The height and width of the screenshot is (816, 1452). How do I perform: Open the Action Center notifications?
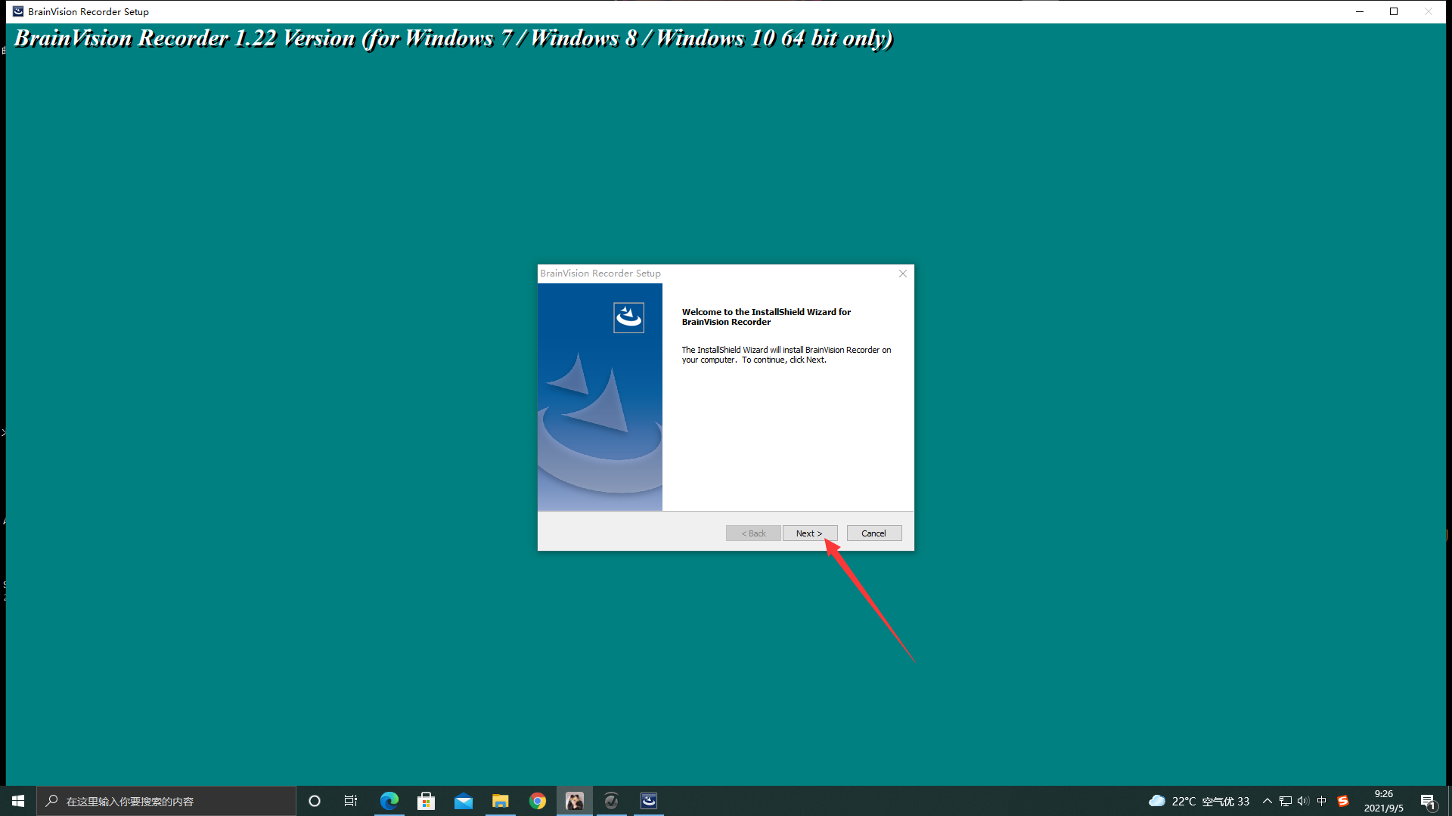[1429, 801]
